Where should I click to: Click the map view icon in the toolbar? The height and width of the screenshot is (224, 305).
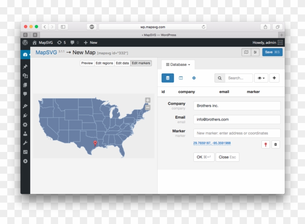point(247,52)
